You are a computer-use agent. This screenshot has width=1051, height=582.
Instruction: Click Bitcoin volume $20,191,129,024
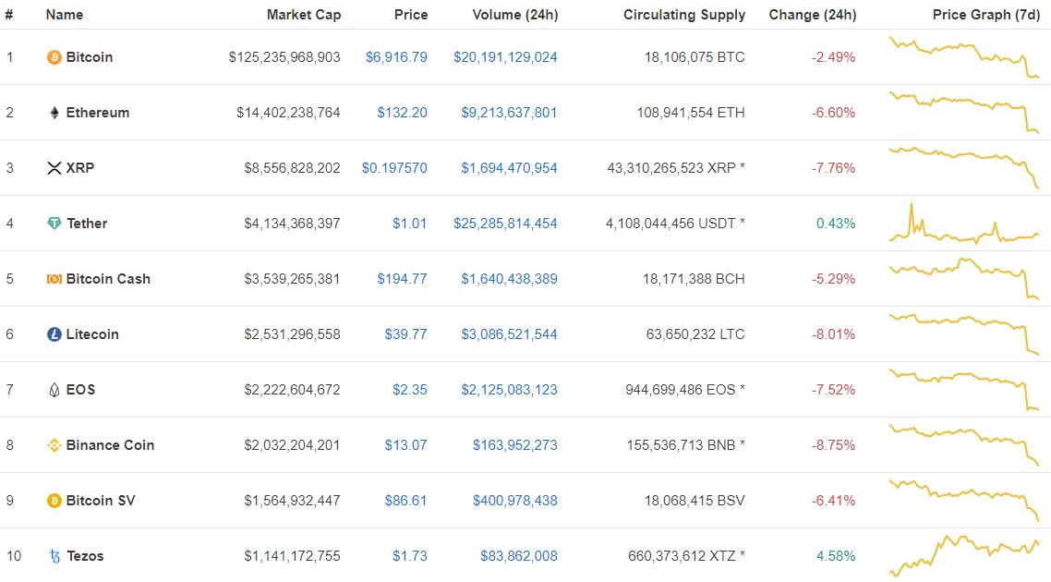(505, 57)
